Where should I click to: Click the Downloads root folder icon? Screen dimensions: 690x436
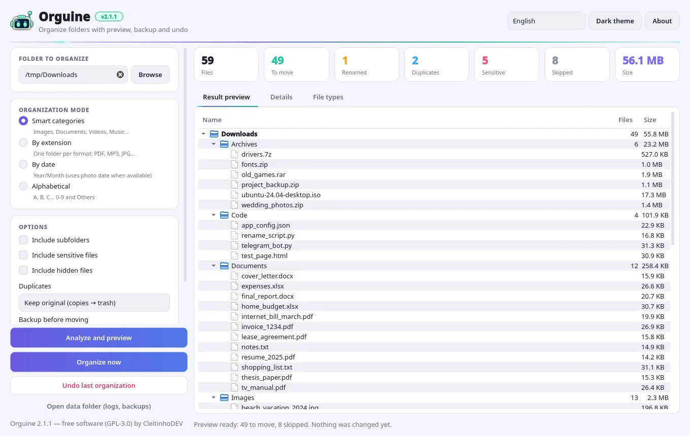click(x=214, y=134)
